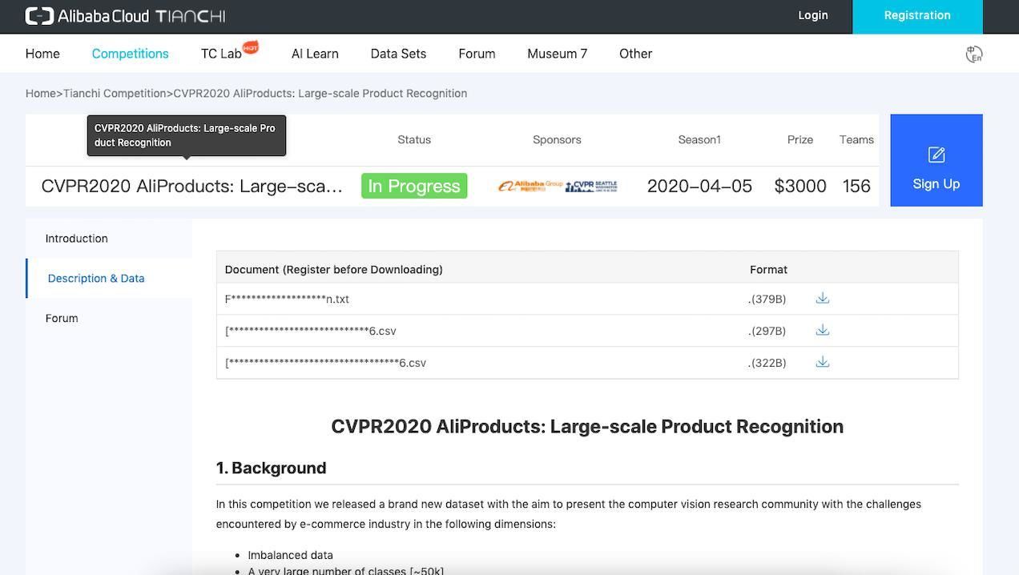Click the In Progress status badge
This screenshot has height=575, width=1019.
click(414, 186)
